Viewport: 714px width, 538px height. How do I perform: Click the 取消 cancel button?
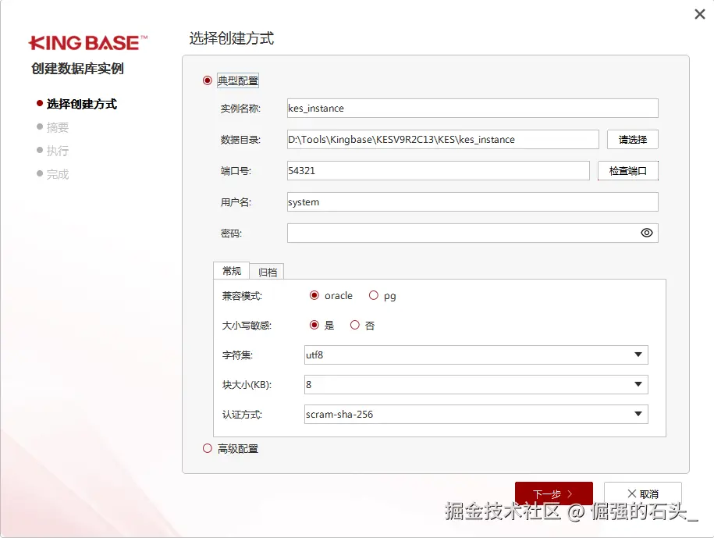point(642,493)
